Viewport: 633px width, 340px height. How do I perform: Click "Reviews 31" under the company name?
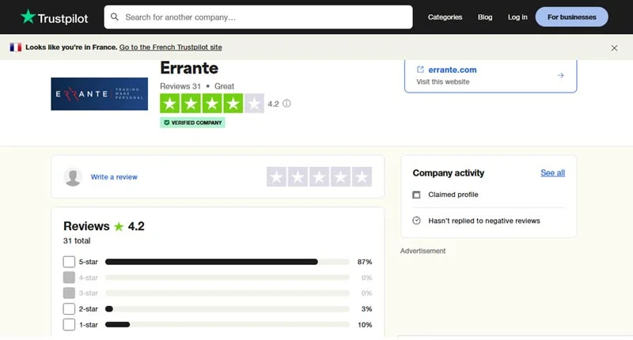click(x=180, y=86)
